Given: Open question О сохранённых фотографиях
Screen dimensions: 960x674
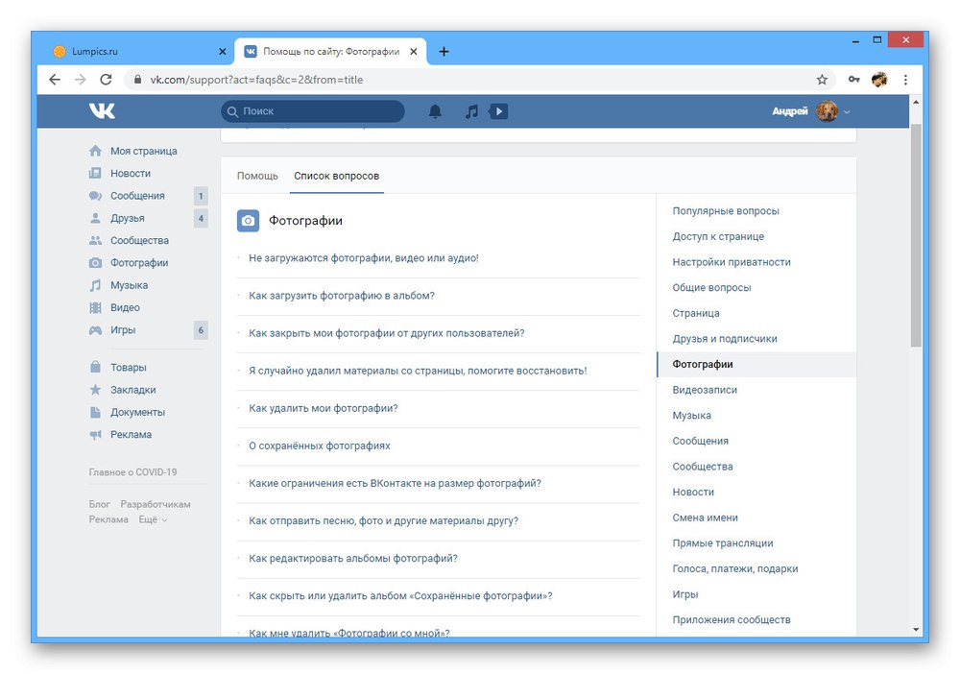Looking at the screenshot, I should pyautogui.click(x=319, y=446).
